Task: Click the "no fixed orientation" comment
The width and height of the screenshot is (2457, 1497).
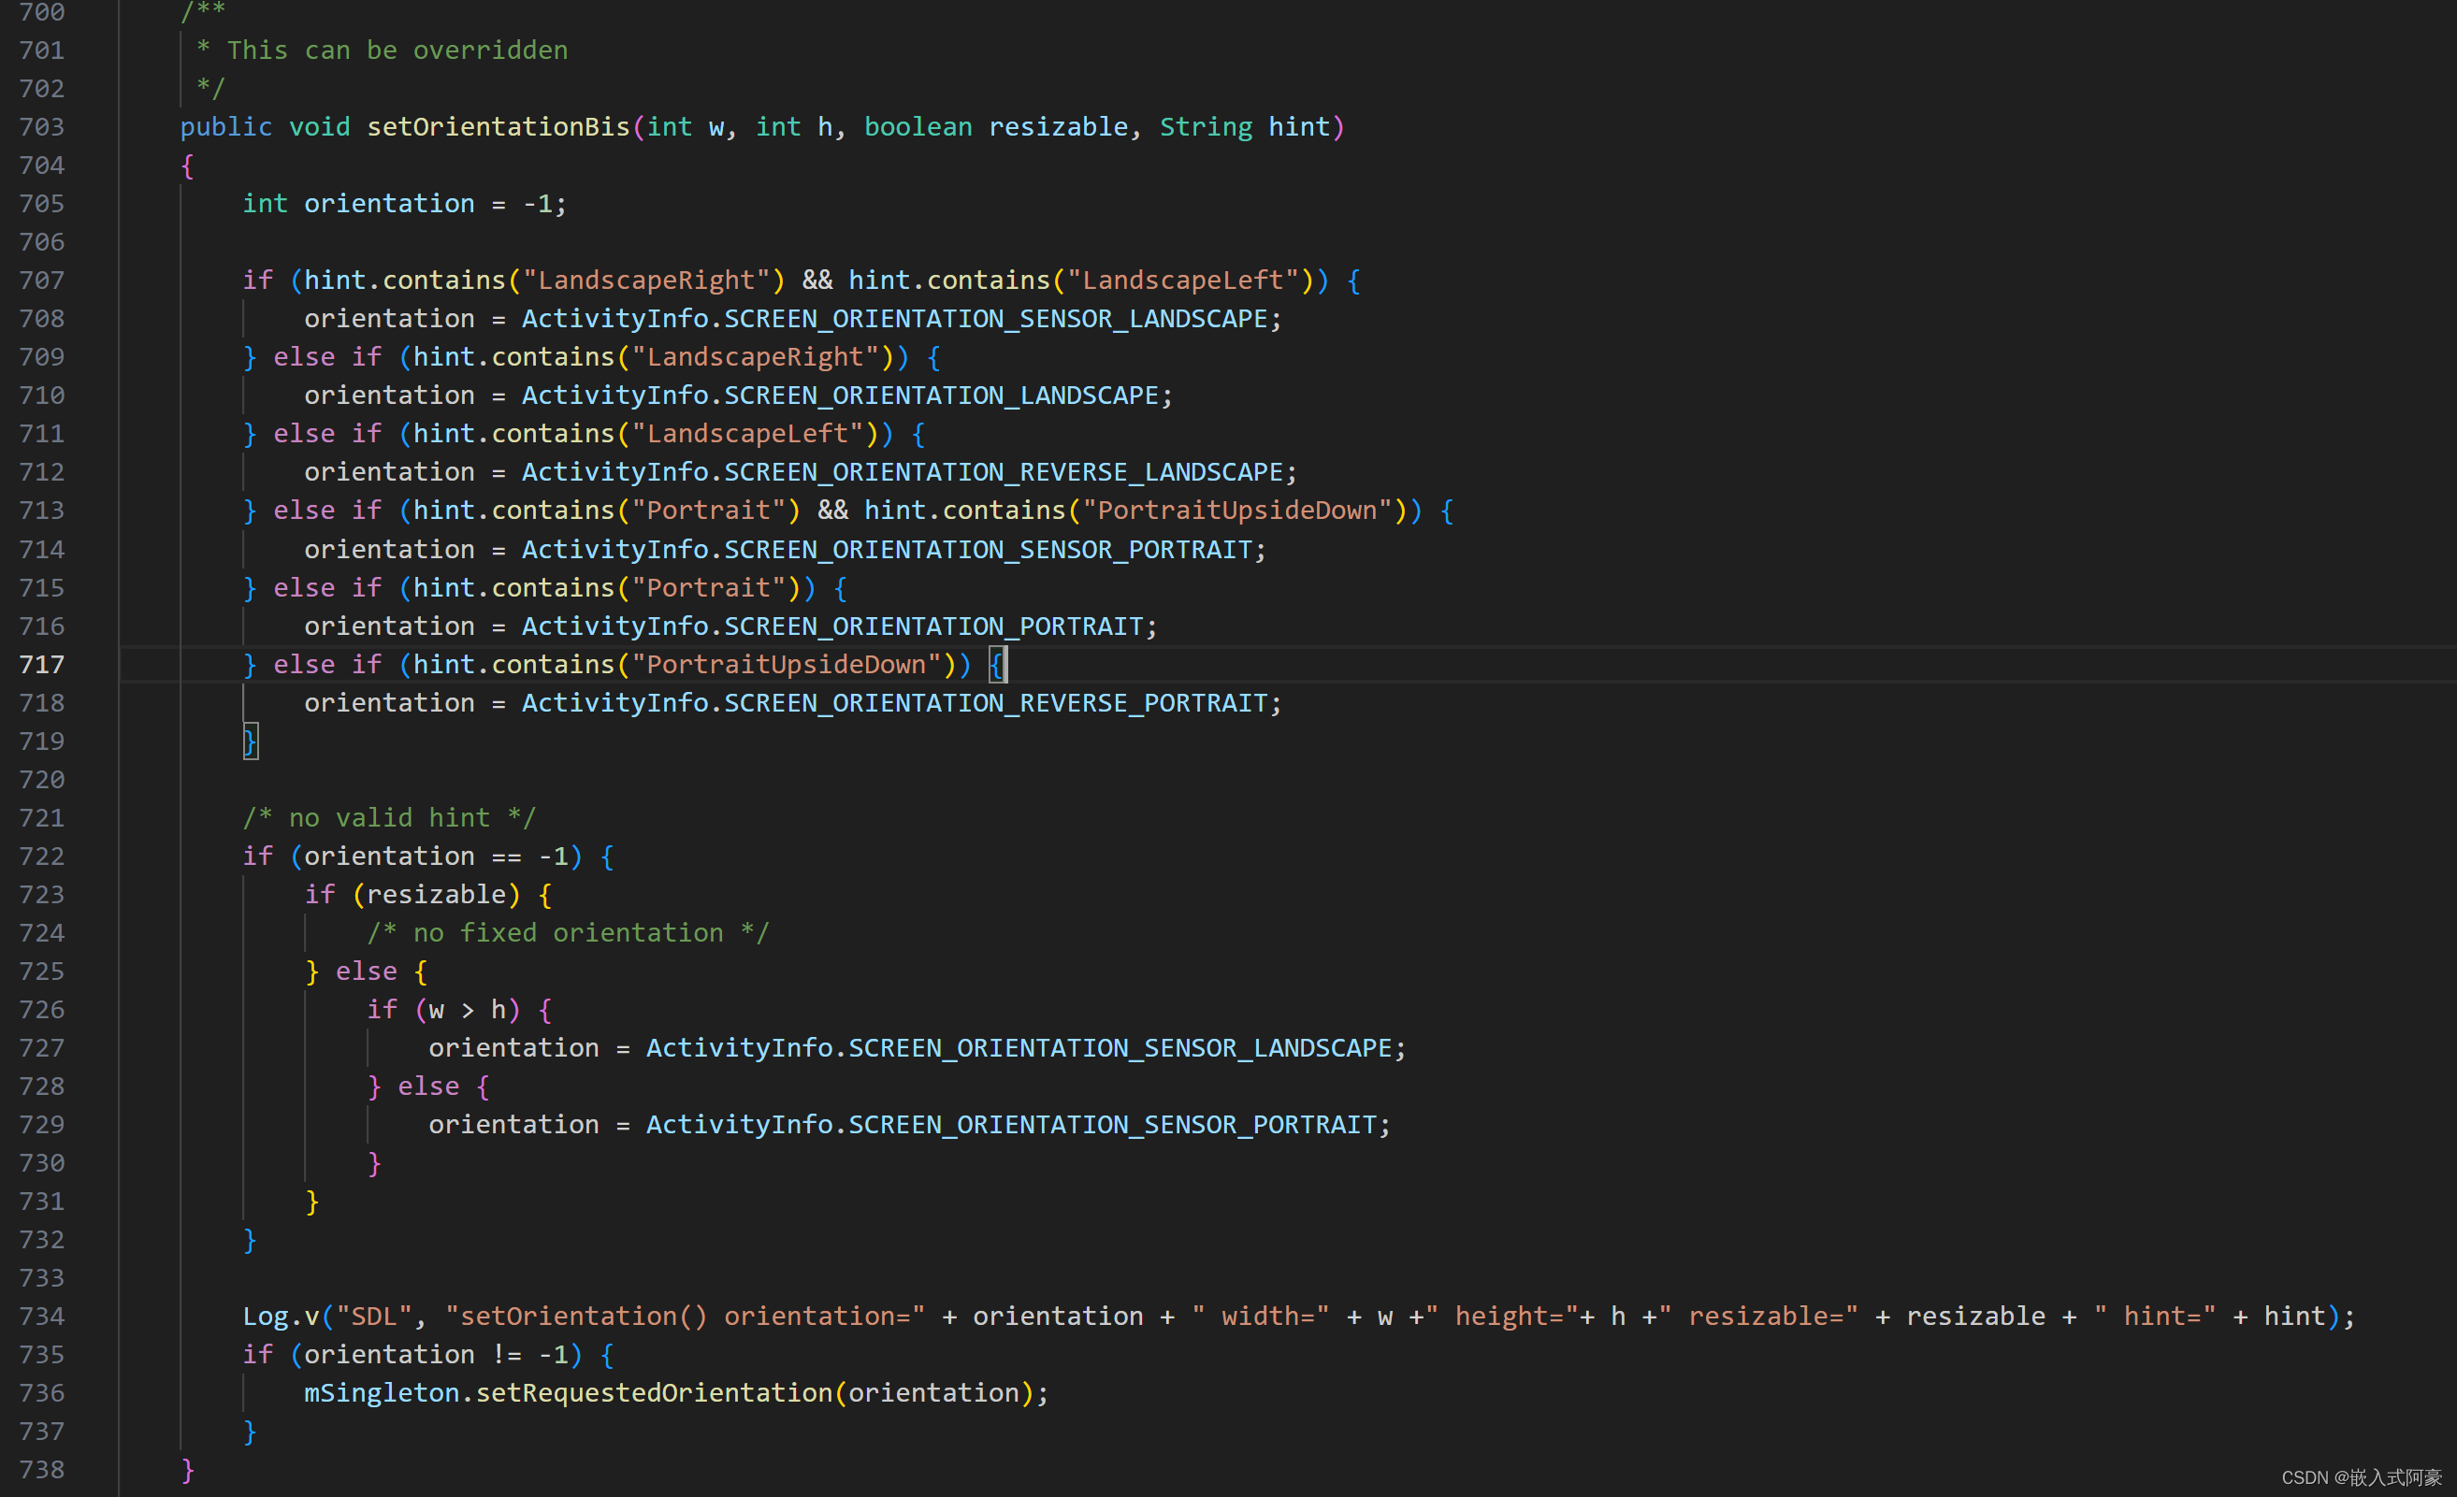Action: point(568,933)
